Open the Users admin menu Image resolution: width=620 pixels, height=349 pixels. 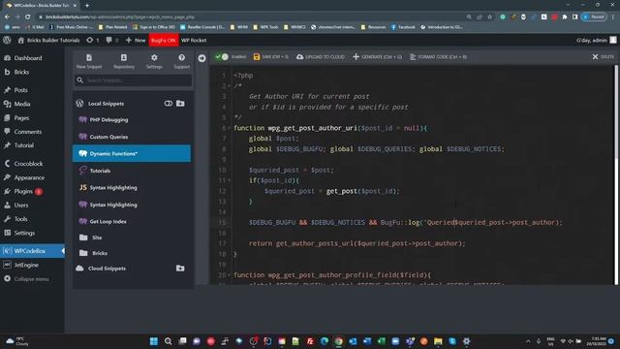click(x=32, y=205)
